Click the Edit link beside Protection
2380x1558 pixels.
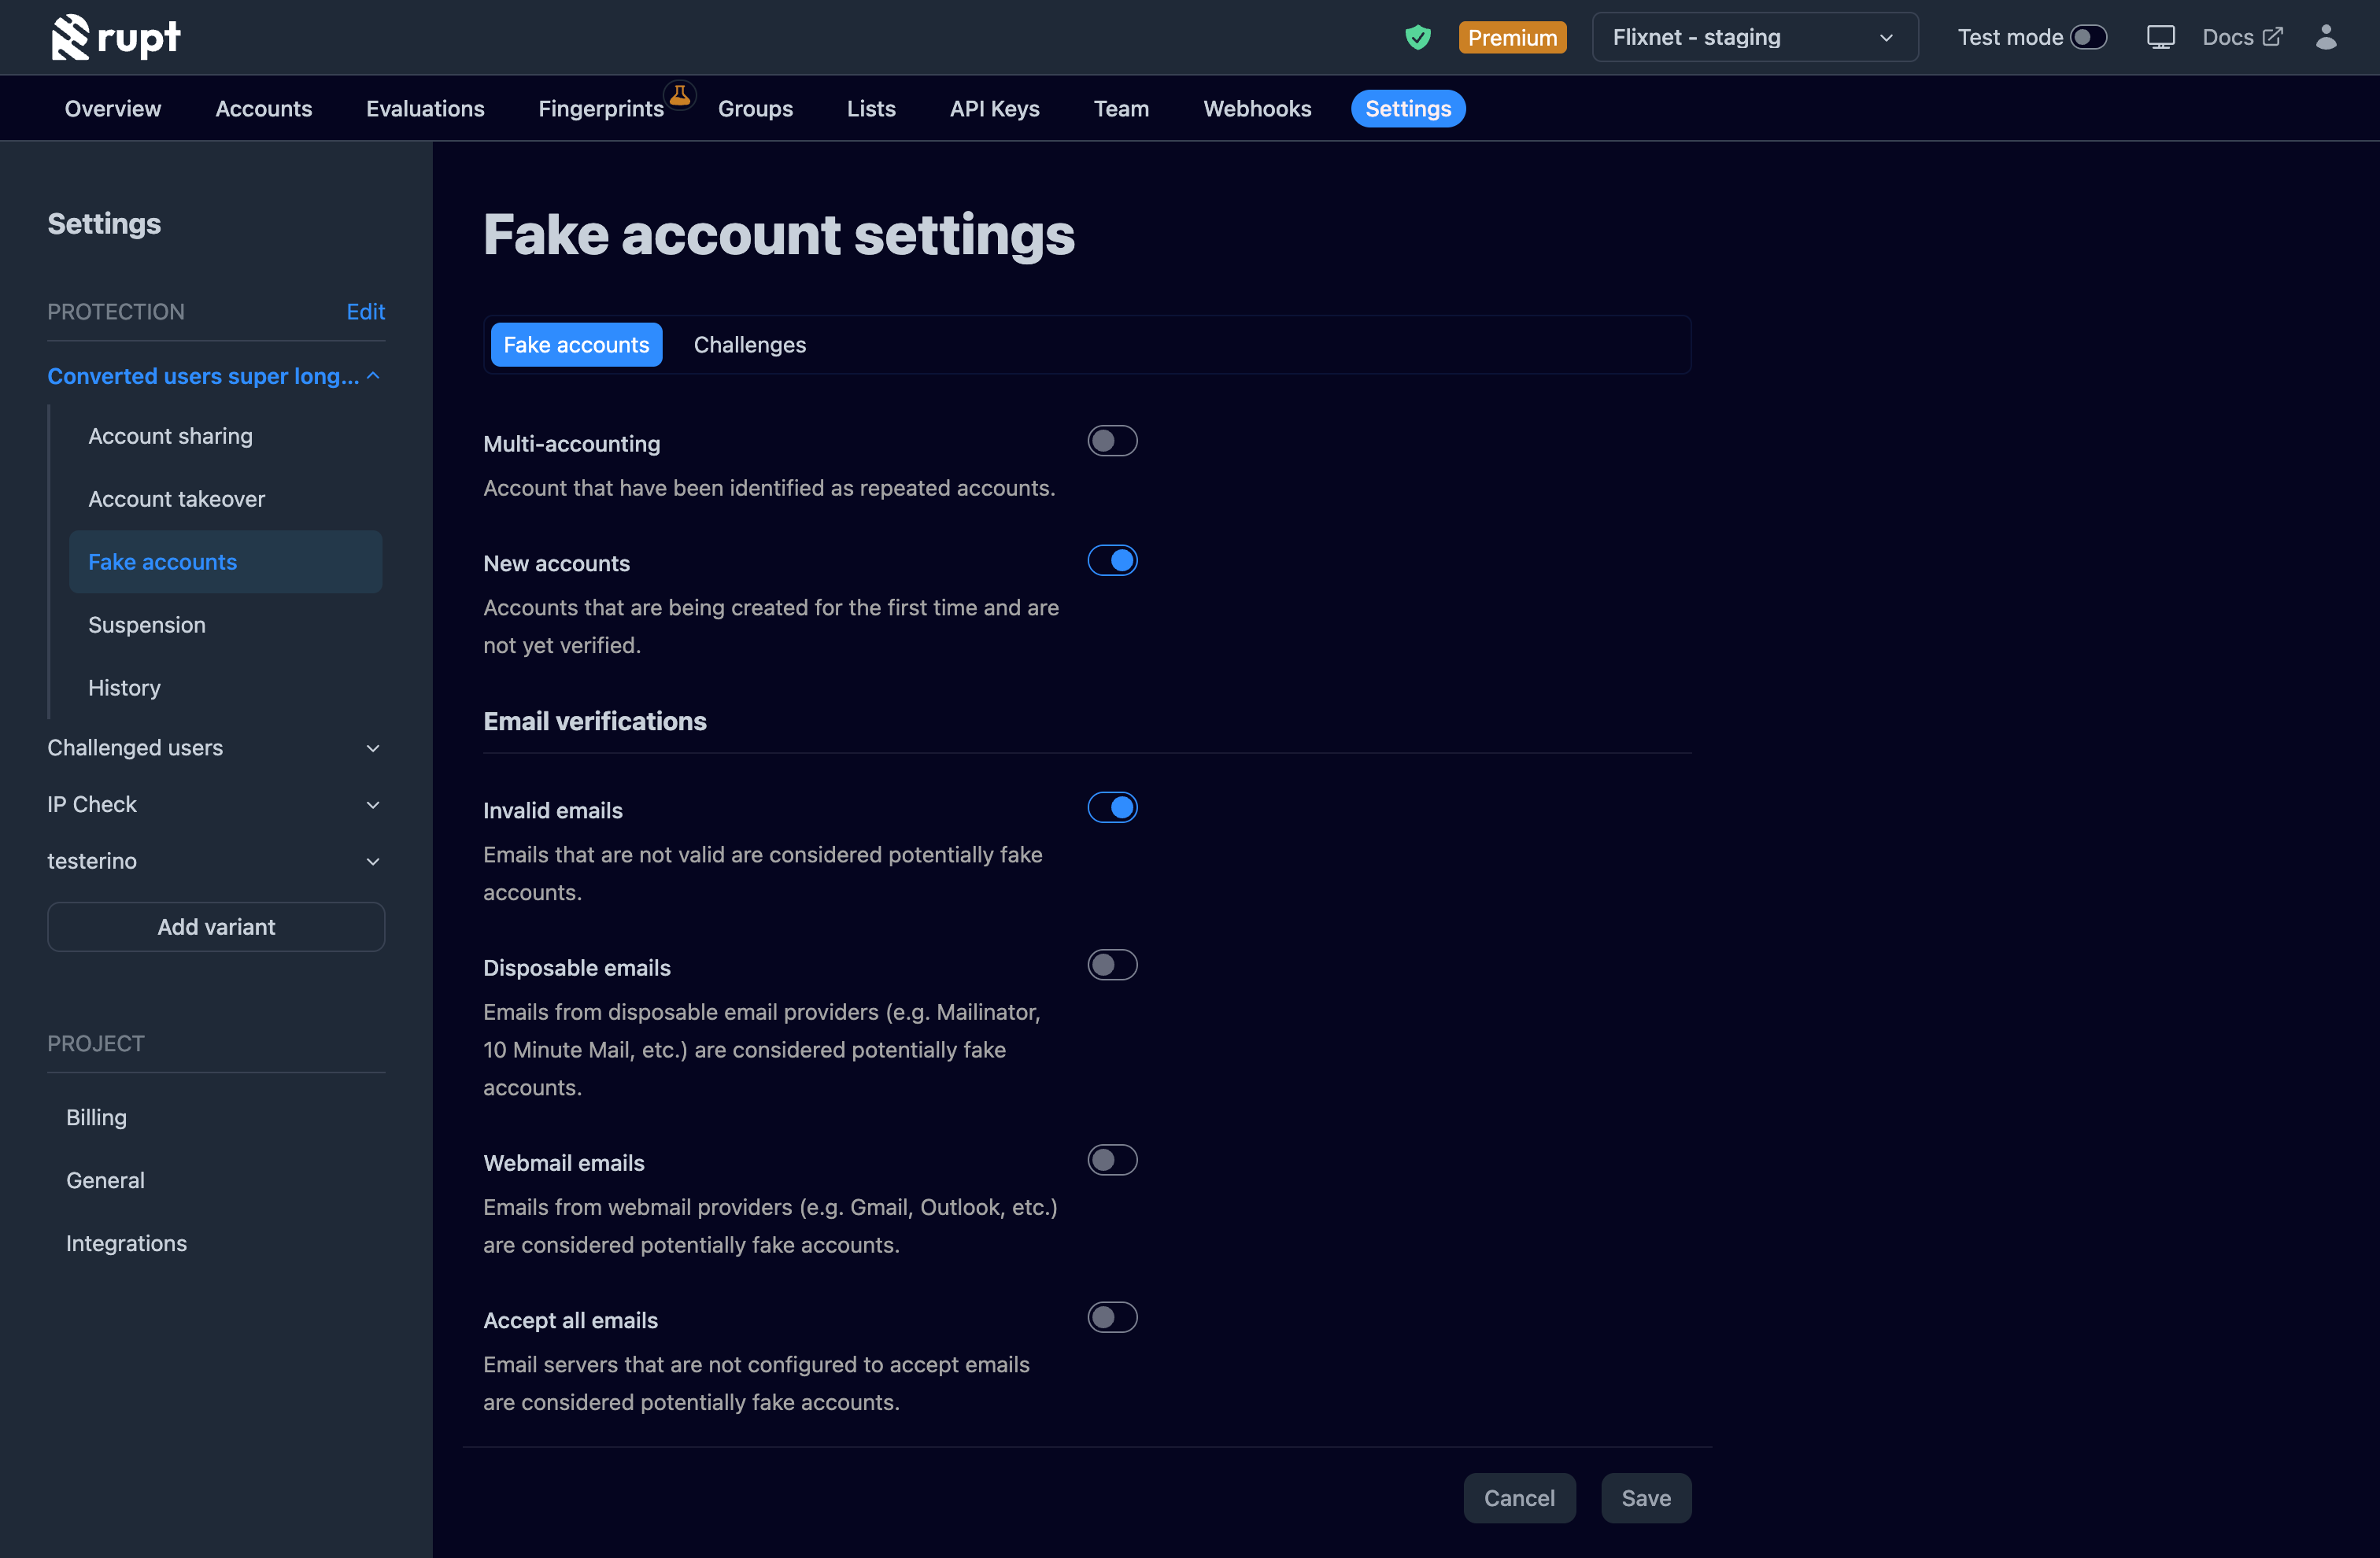(x=365, y=312)
